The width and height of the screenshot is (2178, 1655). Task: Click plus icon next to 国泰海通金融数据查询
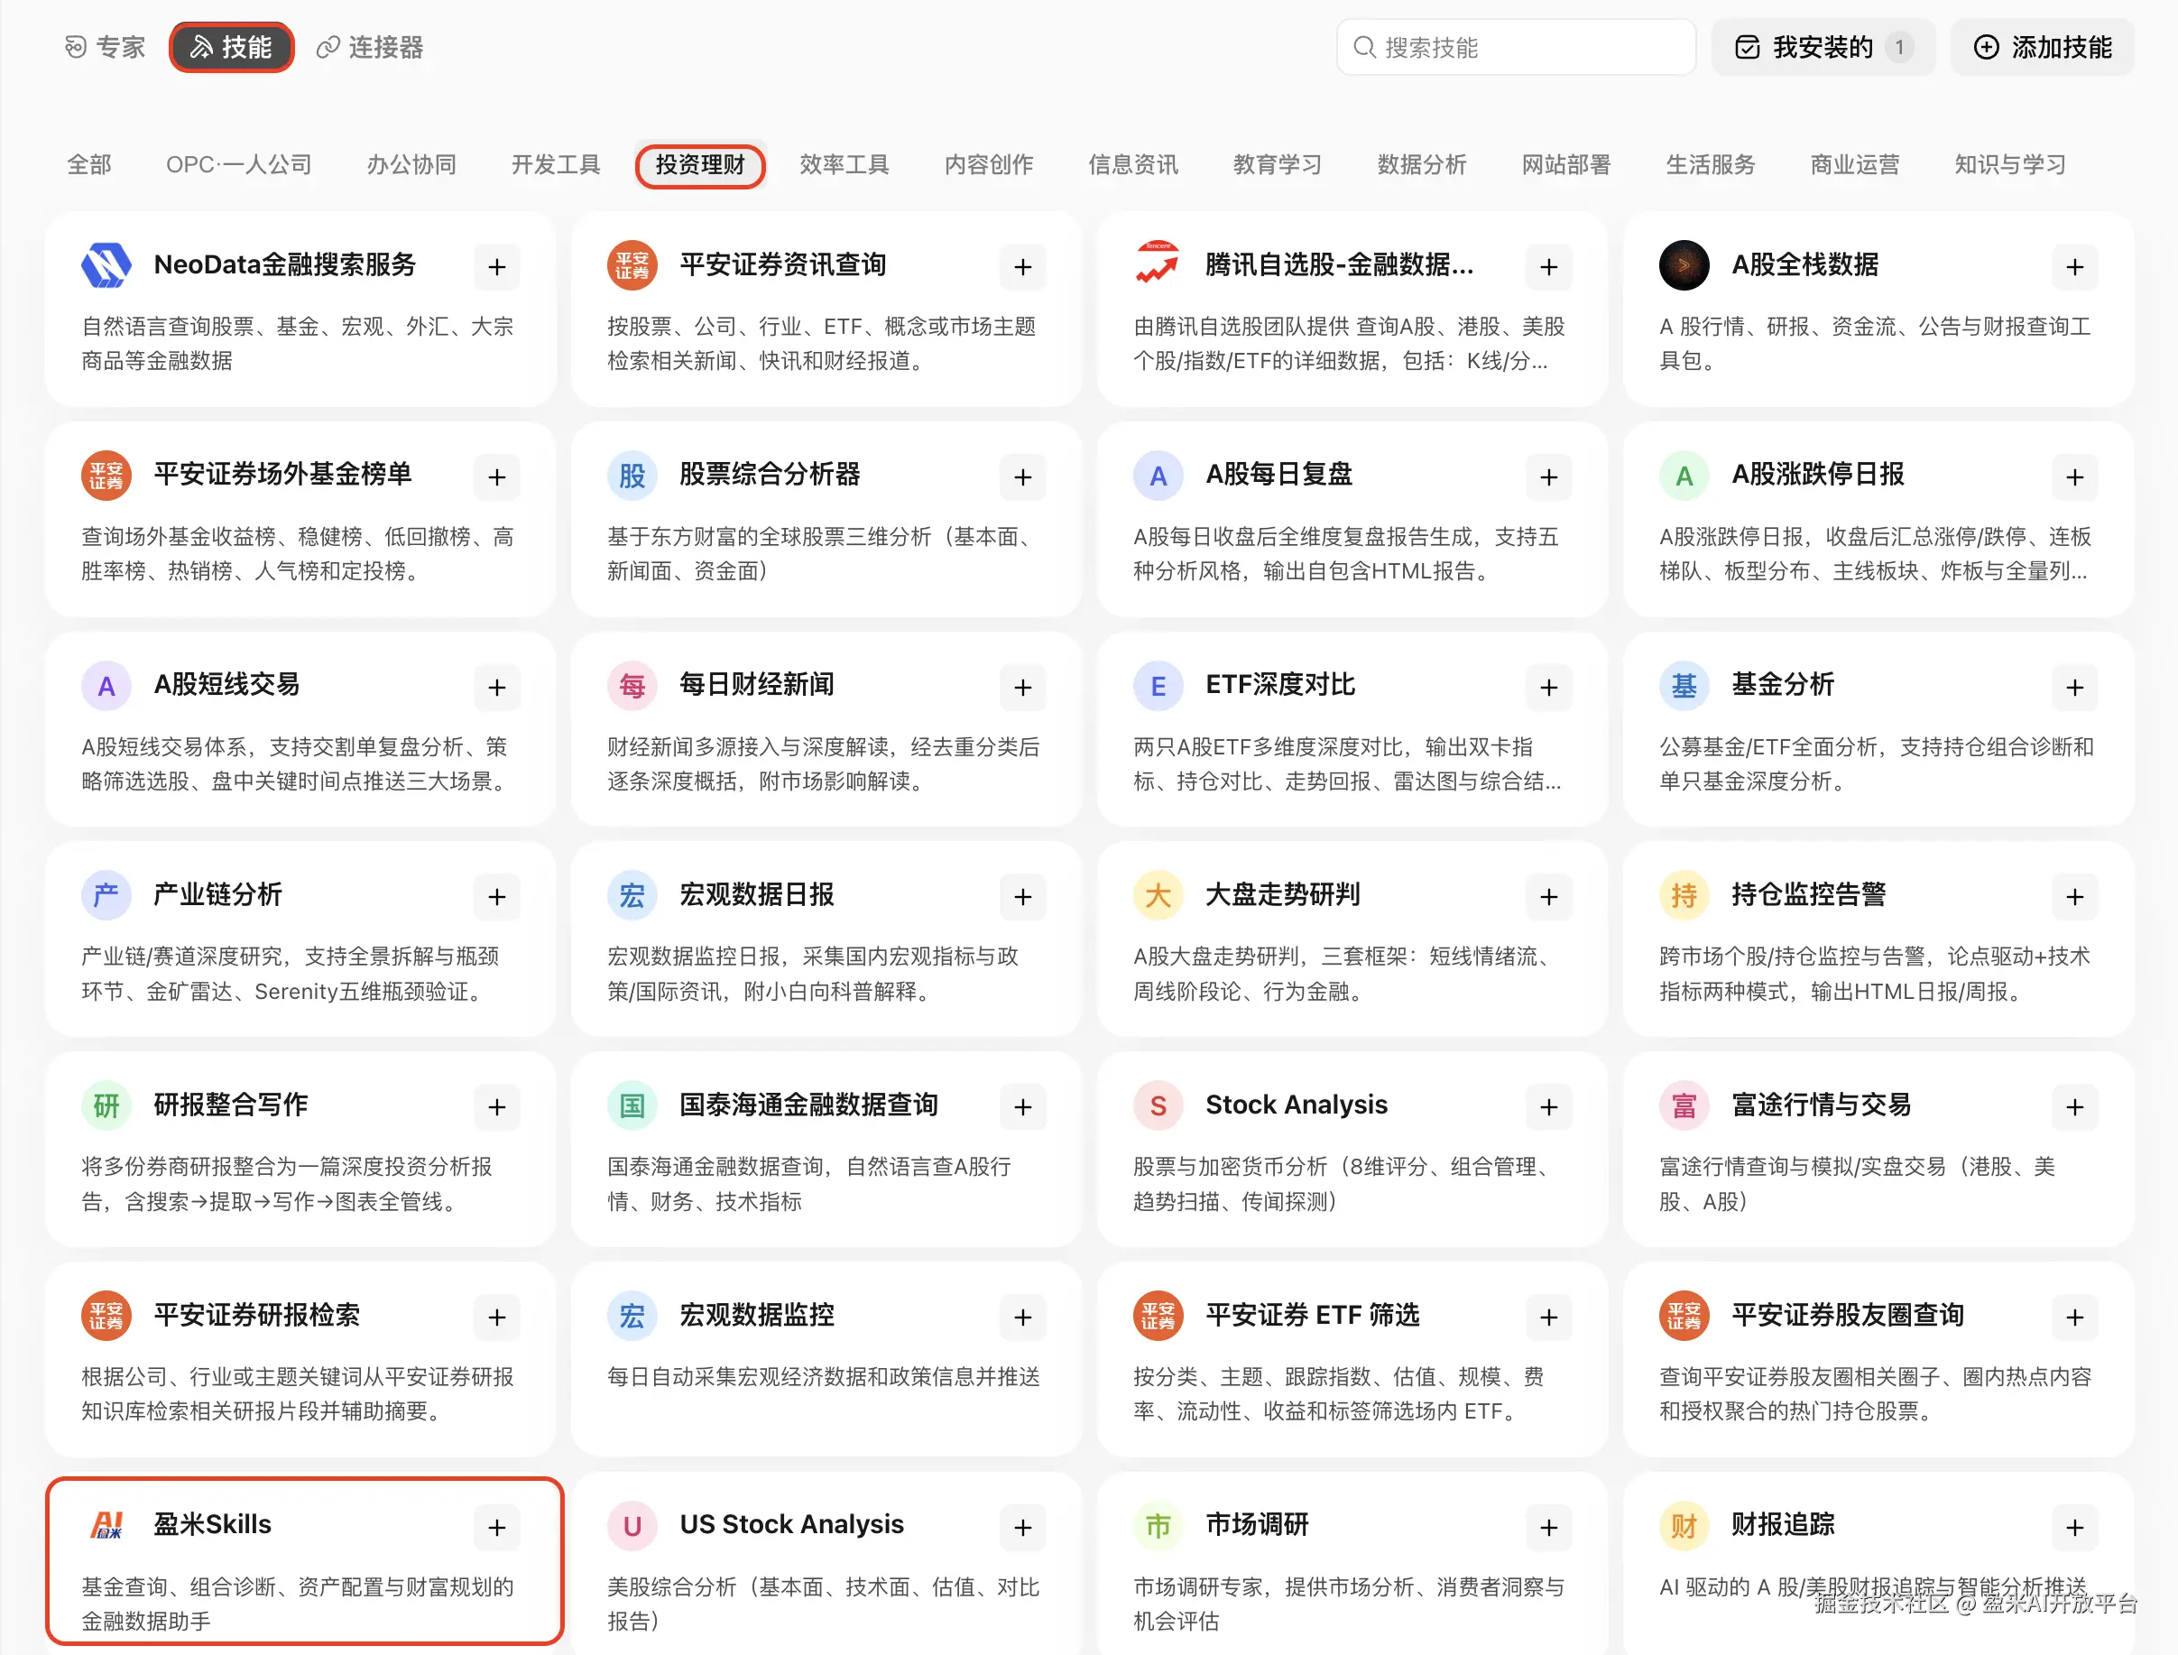click(1022, 1107)
